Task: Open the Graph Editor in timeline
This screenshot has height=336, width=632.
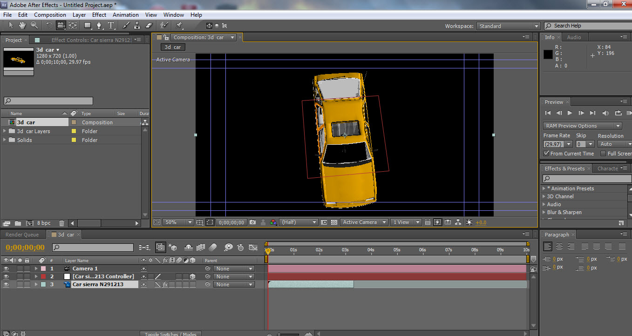Action: tap(253, 248)
